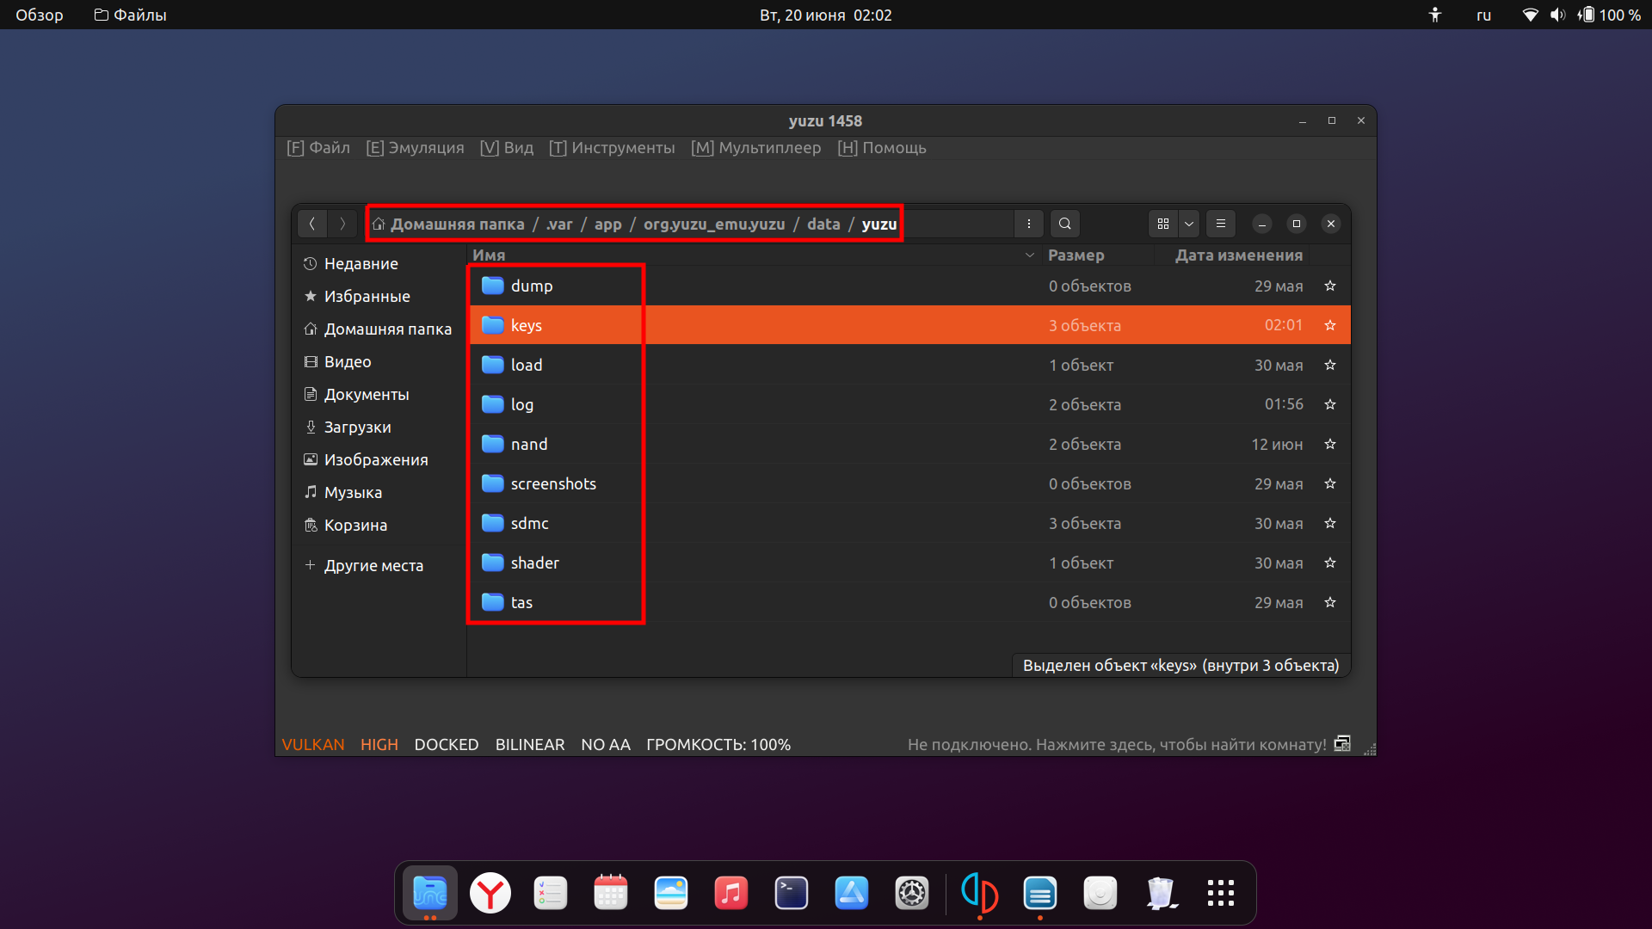Jump to app in path bar
The width and height of the screenshot is (1652, 929).
607,224
